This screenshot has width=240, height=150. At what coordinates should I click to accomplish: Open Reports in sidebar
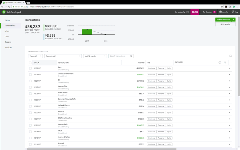8,42
